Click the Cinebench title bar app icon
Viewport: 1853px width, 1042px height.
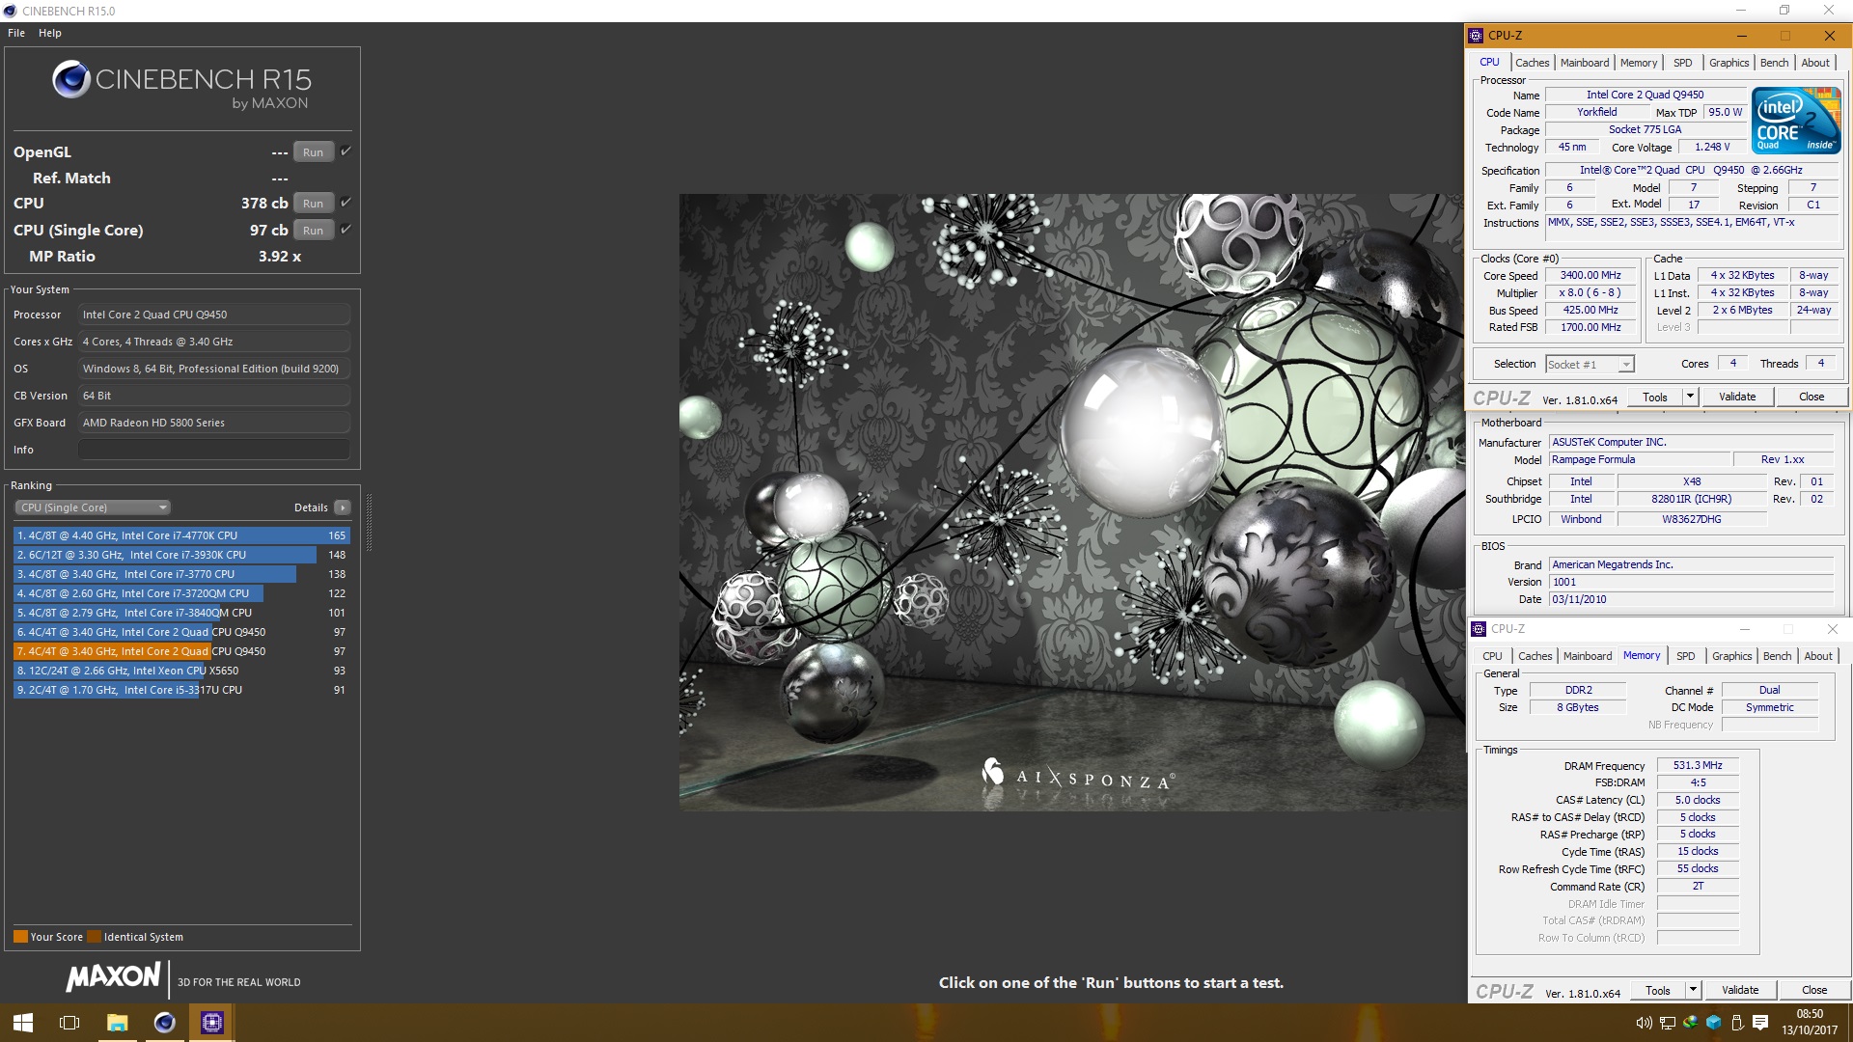click(x=10, y=11)
